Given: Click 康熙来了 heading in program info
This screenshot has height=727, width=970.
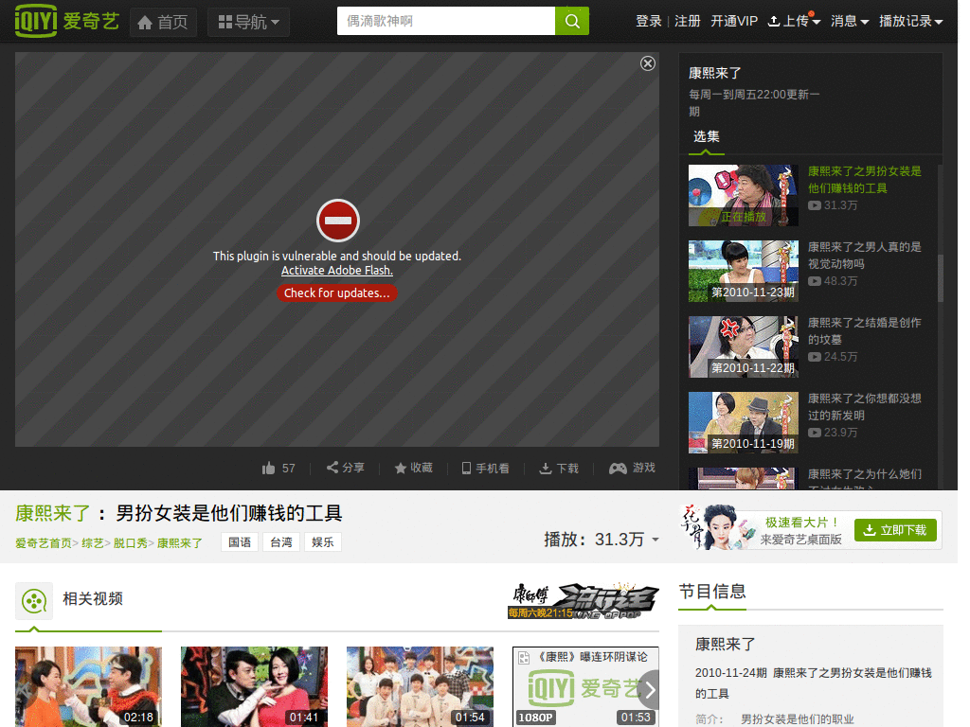Looking at the screenshot, I should tap(726, 644).
